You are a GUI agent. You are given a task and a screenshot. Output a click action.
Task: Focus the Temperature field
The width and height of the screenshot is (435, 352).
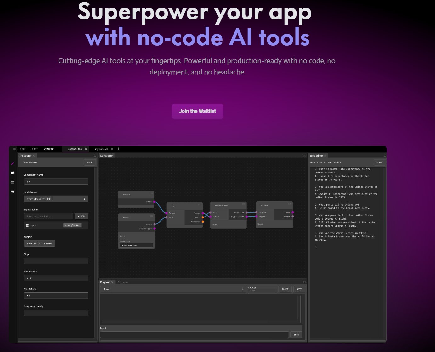click(56, 278)
